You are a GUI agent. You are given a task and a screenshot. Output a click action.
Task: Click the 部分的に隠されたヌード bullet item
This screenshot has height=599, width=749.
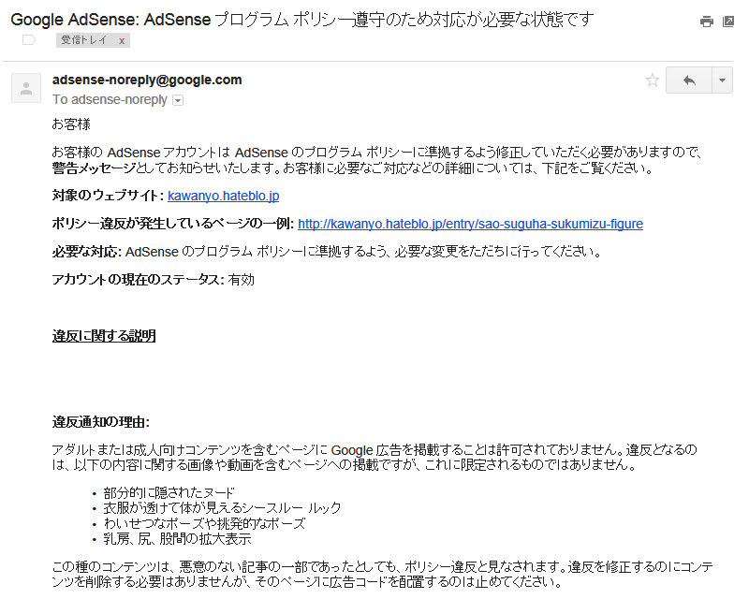[169, 493]
